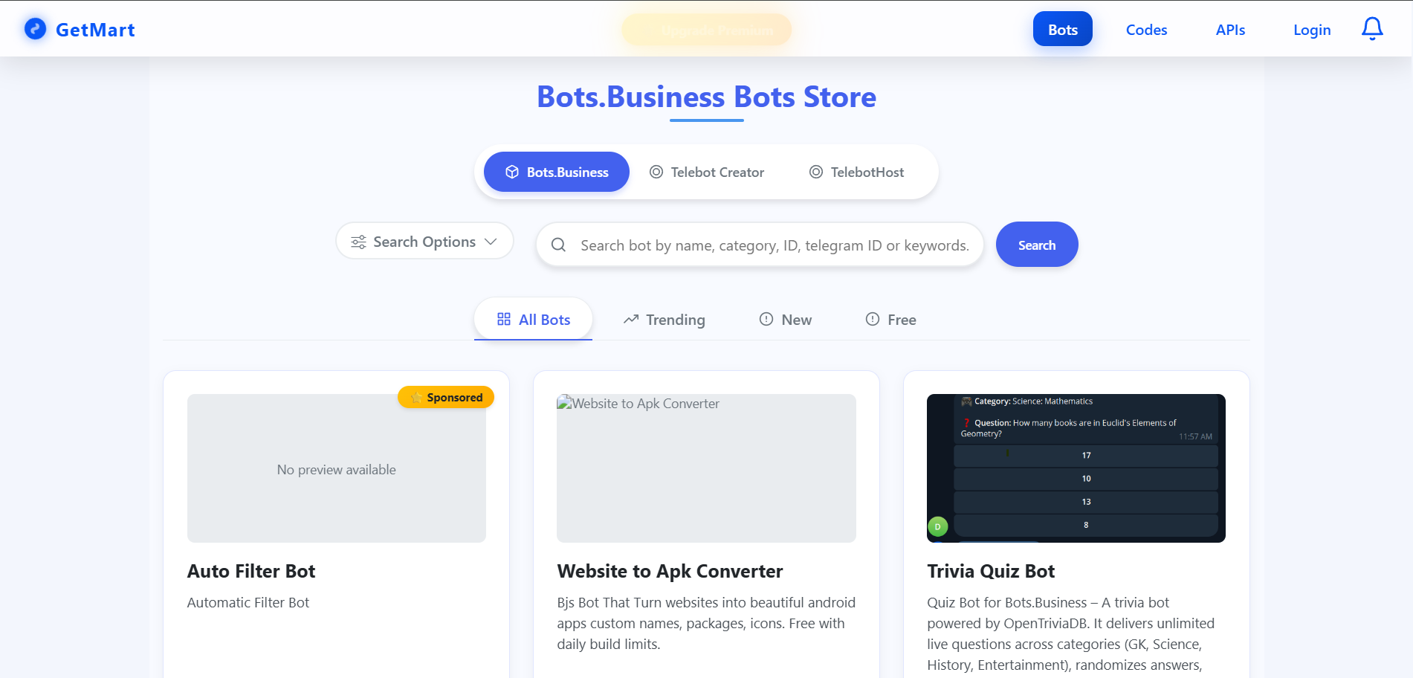Image resolution: width=1413 pixels, height=678 pixels.
Task: Click the Trivia Quiz Bot description text
Action: (x=1071, y=633)
